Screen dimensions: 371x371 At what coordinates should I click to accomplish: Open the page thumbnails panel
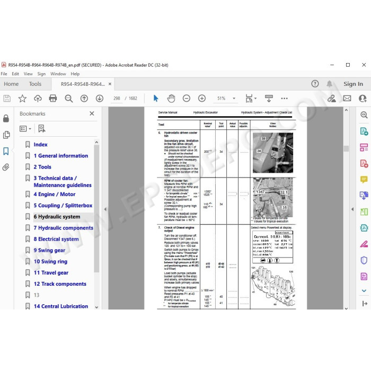pos(6,135)
